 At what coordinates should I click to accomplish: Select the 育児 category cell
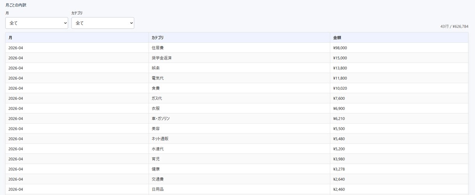point(239,159)
